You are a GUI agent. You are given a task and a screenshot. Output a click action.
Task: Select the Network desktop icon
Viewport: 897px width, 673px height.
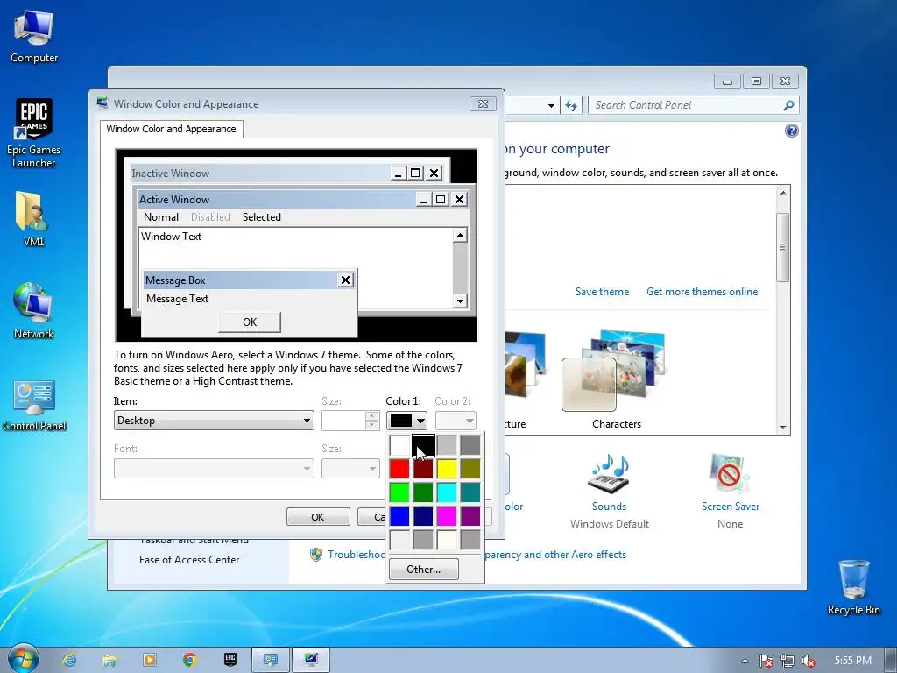(33, 311)
